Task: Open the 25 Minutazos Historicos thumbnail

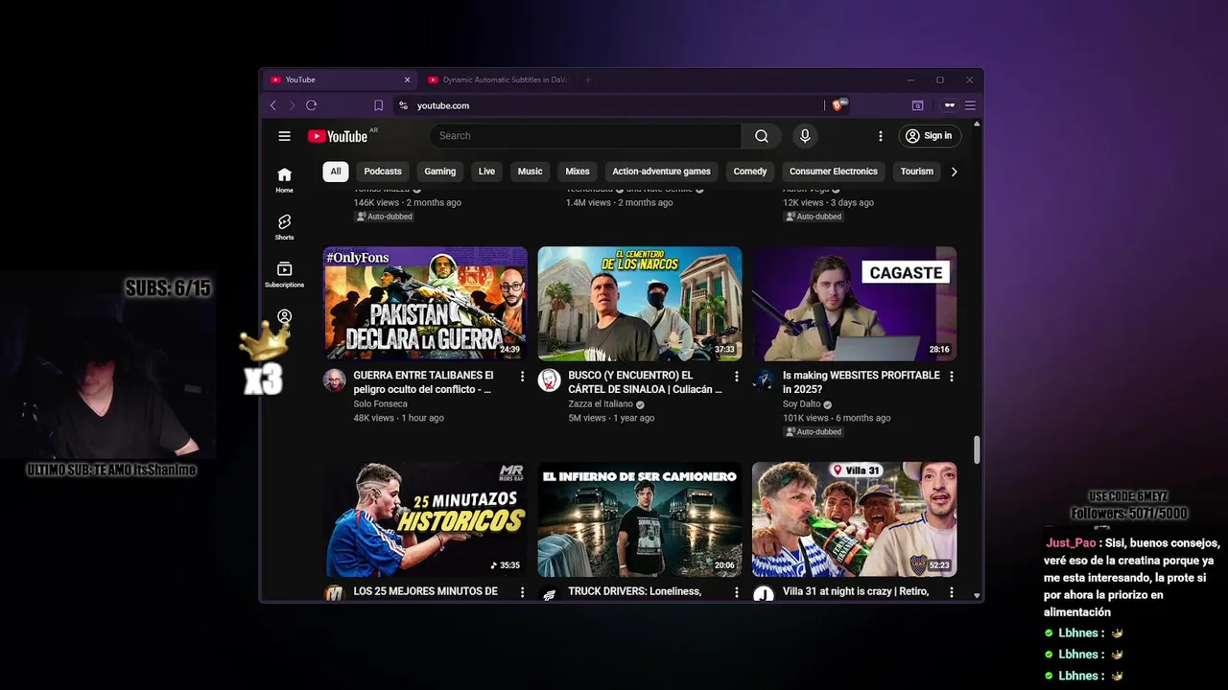Action: (425, 519)
